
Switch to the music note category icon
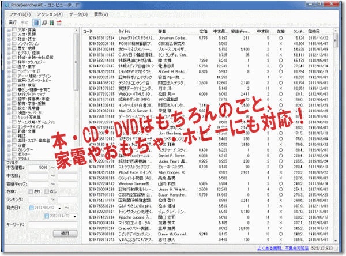pos(44,22)
